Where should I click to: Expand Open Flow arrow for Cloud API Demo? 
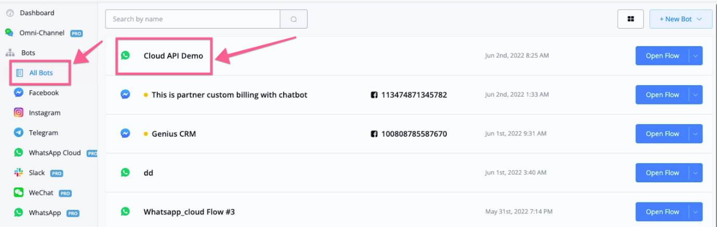coord(696,56)
